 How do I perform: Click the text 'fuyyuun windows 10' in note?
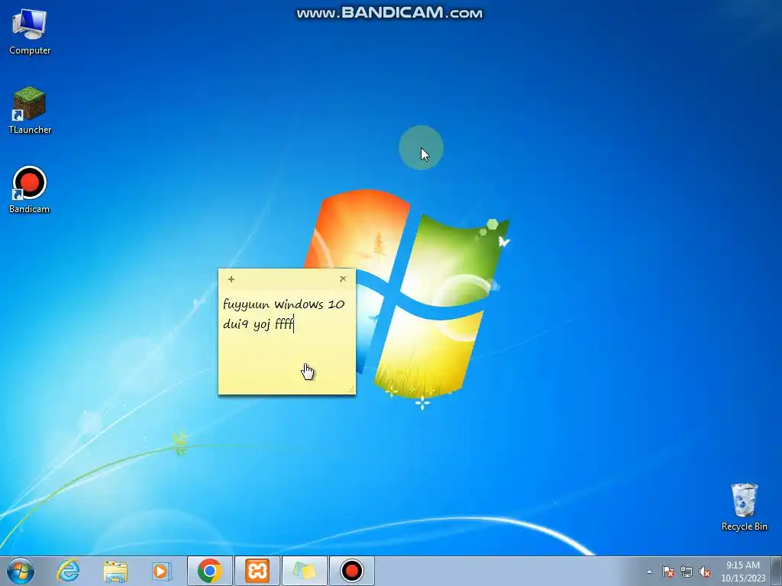(x=284, y=304)
